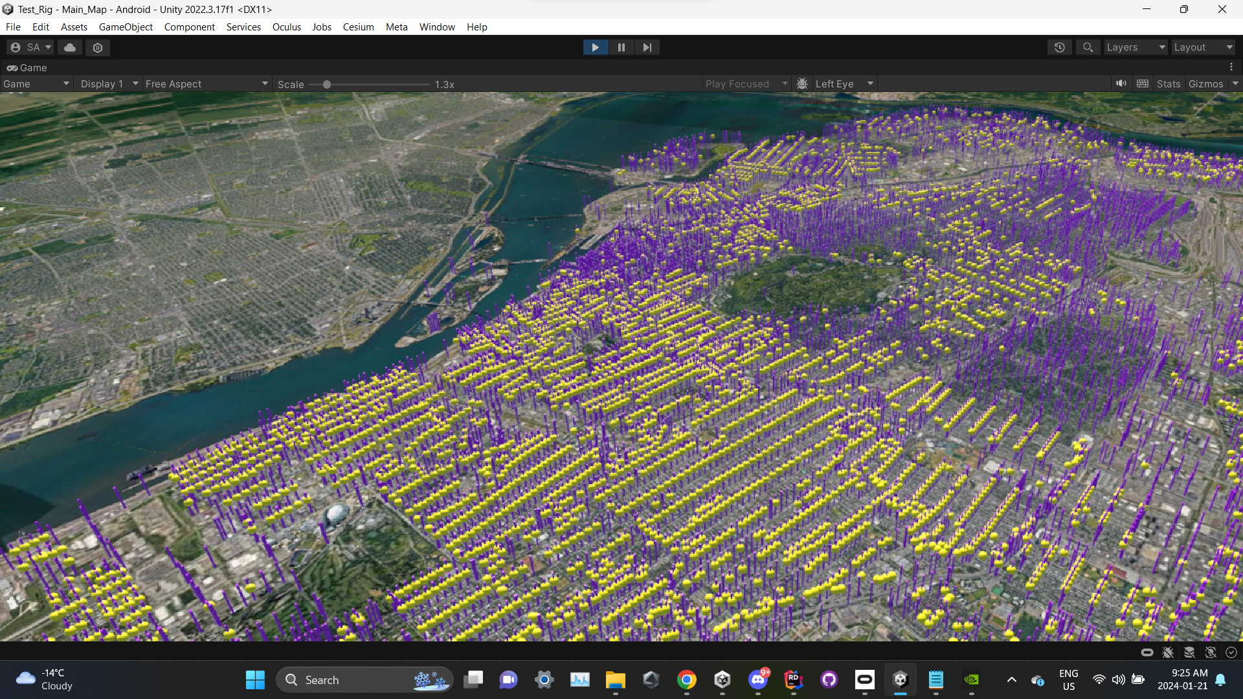Open Game tab options three-dot menu
1243x699 pixels.
click(1231, 67)
